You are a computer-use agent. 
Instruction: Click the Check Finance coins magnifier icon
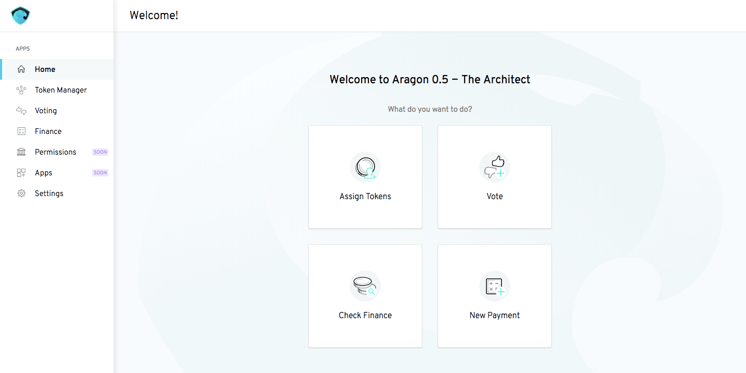[x=365, y=286]
